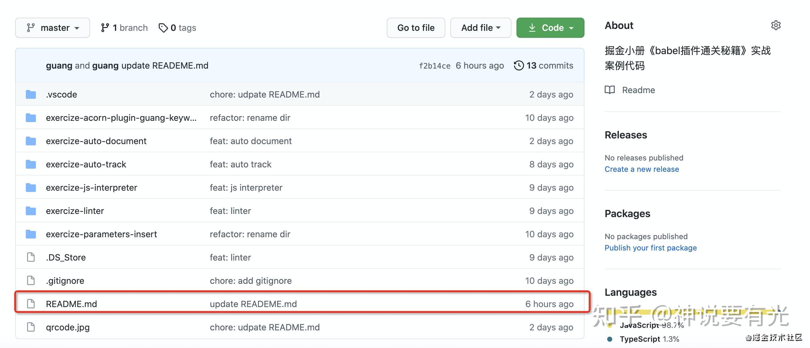
Task: Click folder icon beside exercize-auto-document
Action: (x=31, y=141)
